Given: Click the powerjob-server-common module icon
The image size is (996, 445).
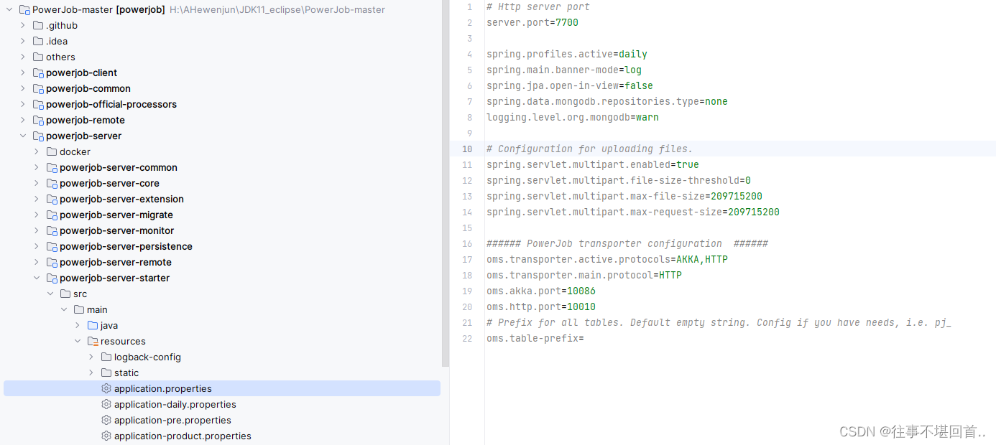Looking at the screenshot, I should [x=52, y=167].
